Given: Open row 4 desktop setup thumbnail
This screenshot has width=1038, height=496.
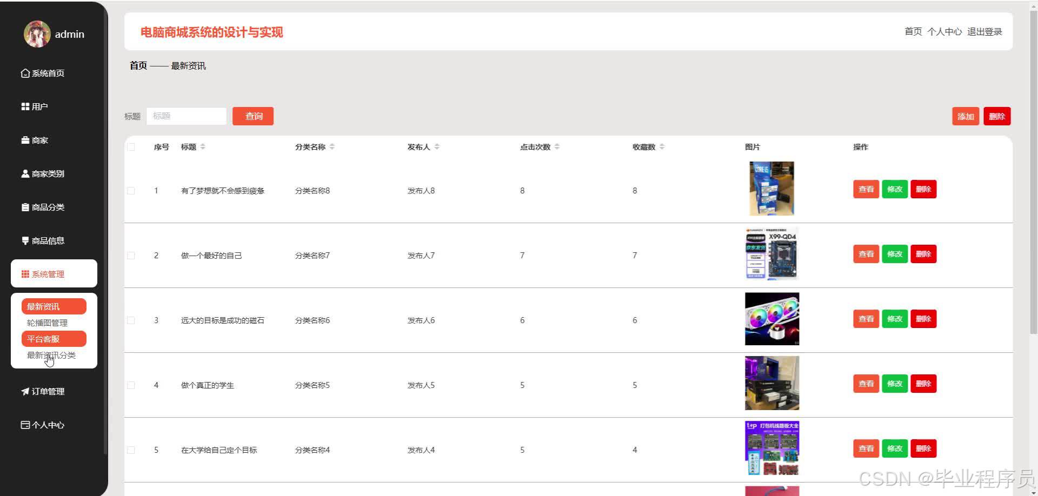Looking at the screenshot, I should [x=772, y=383].
